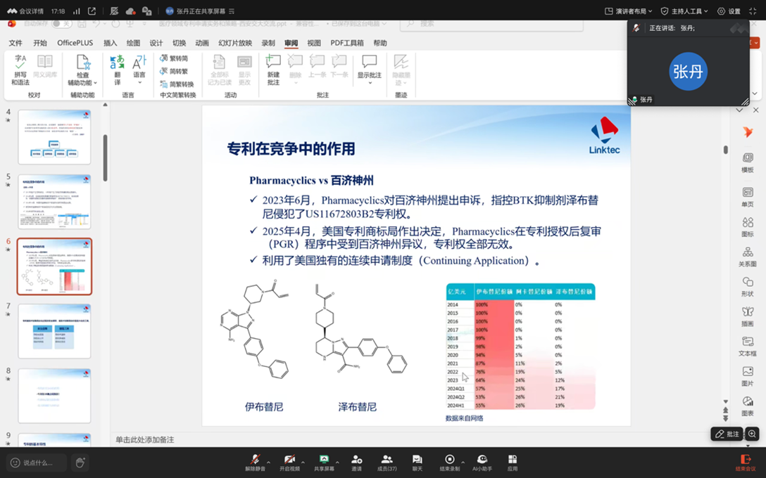Click 简繁转换 conversion button
The height and width of the screenshot is (478, 766).
point(176,84)
